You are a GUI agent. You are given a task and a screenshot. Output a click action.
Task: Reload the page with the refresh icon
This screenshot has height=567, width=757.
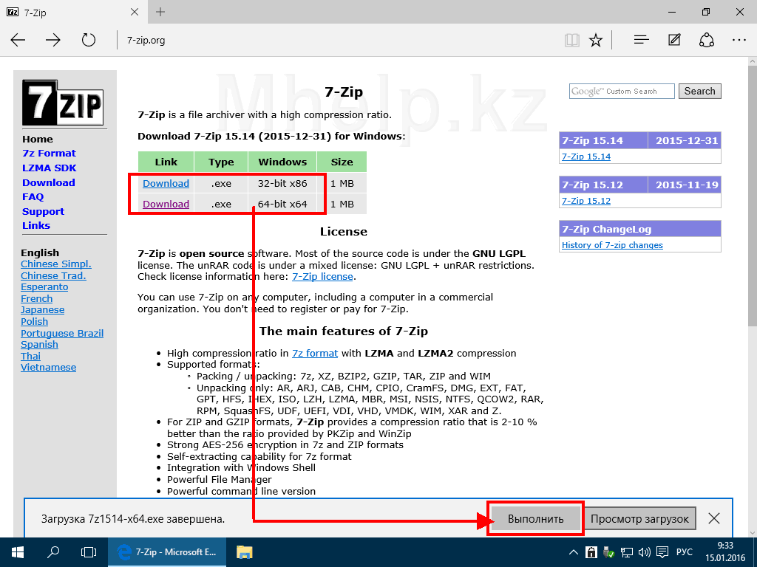[89, 40]
